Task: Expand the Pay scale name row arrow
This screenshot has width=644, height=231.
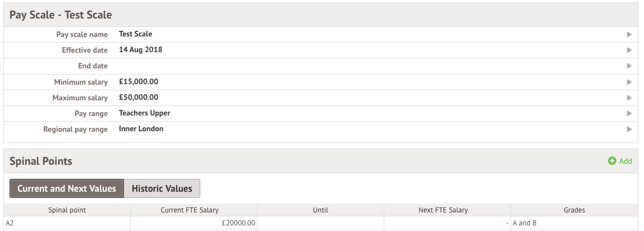Action: click(629, 34)
